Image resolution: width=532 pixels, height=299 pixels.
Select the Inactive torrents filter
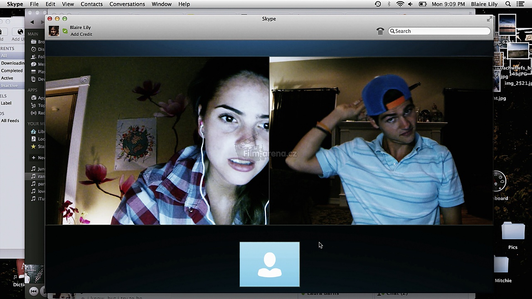coord(9,86)
